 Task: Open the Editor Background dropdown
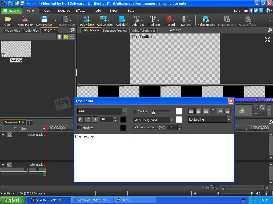[171, 120]
